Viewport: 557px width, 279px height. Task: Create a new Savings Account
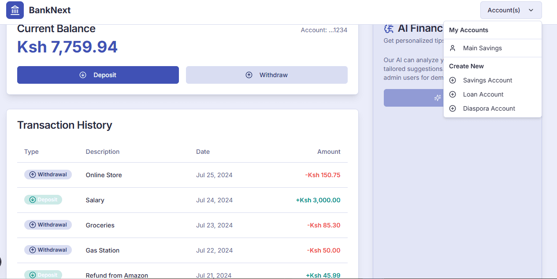point(487,80)
